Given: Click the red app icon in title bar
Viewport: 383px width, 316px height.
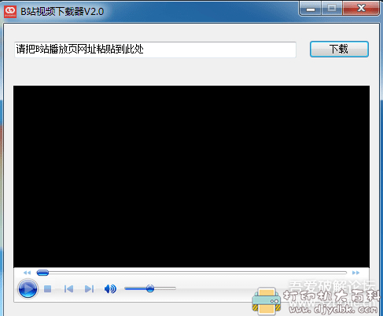Looking at the screenshot, I should [10, 11].
